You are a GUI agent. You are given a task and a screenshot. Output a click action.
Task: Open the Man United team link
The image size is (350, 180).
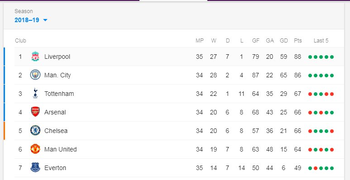point(61,149)
